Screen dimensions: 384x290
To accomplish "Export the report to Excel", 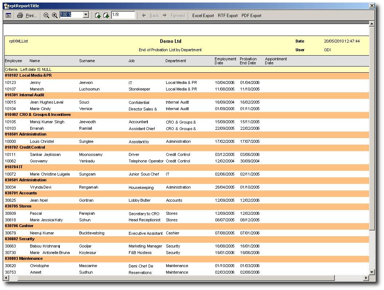I will pos(203,16).
